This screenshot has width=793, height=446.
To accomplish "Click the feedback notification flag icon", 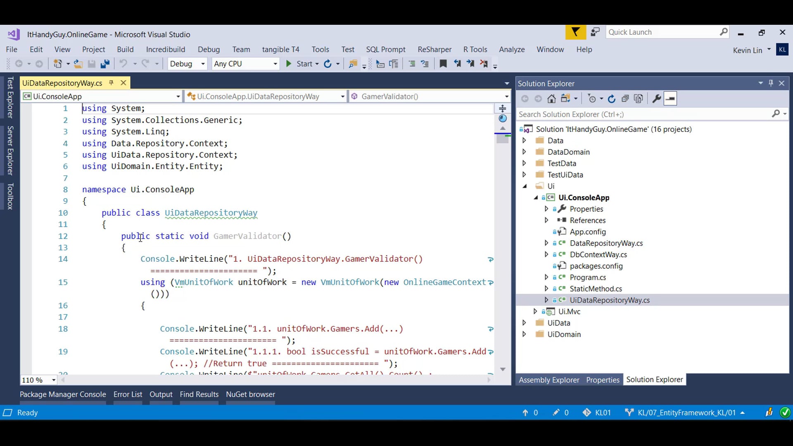I will (x=575, y=32).
